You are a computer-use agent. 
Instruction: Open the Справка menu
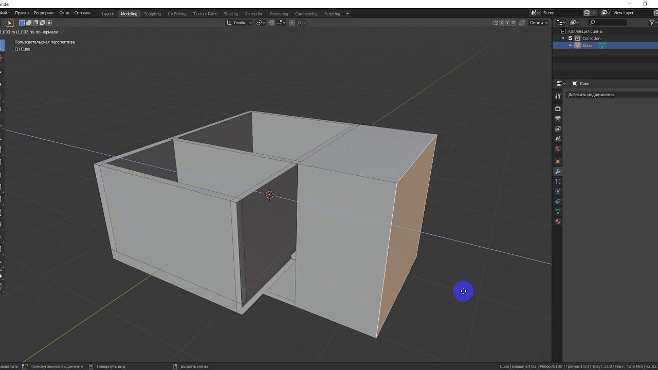pos(82,13)
